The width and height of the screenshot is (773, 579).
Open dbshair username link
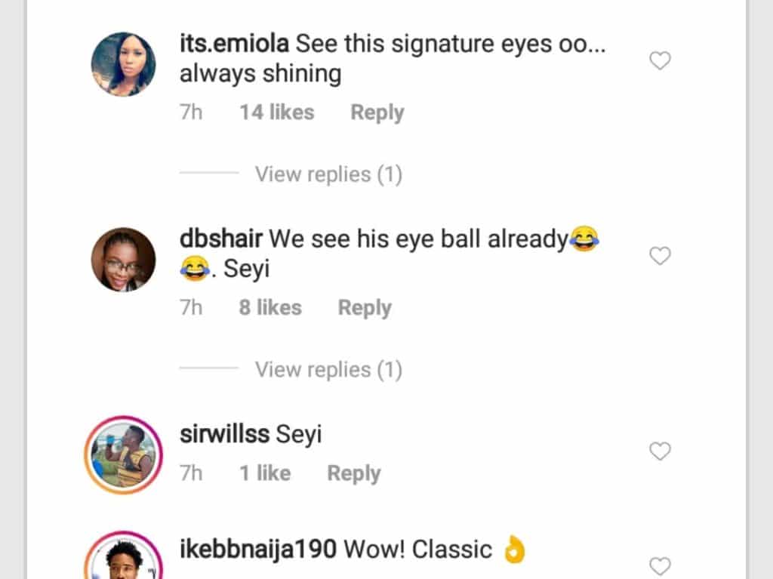pyautogui.click(x=221, y=239)
